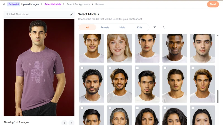The height and width of the screenshot is (125, 223).
Task: Go to the previous image with the left chevron
Action: pos(64,123)
